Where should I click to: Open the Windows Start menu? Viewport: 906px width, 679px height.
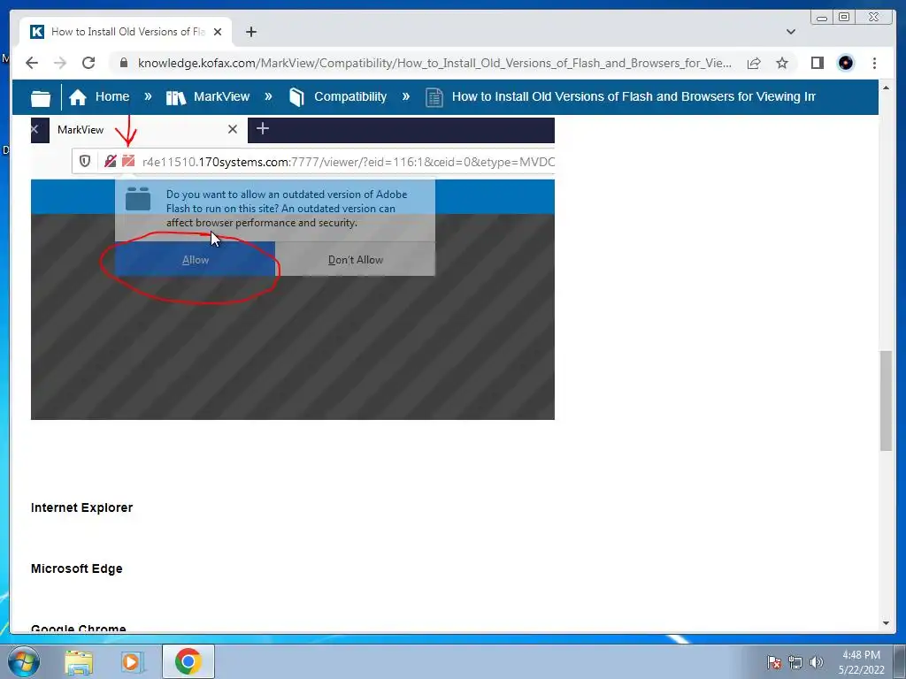pos(22,661)
